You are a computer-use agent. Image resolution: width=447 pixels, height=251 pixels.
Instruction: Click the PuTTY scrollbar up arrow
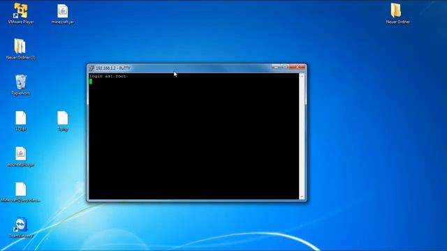(x=302, y=76)
